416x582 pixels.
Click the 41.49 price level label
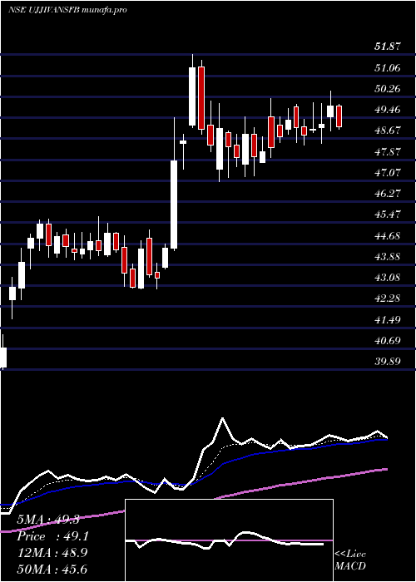click(389, 319)
